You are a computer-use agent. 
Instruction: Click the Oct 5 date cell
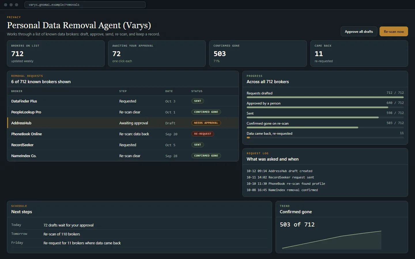(x=170, y=145)
